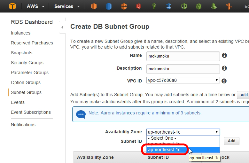This screenshot has height=163, width=249.
Task: Open the orange signpost Route 53 shortcut icon
Action: point(229,6)
